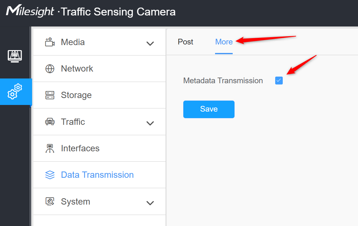Screen dimensions: 358x226
Task: Expand the Media menu chevron
Action: pos(150,43)
